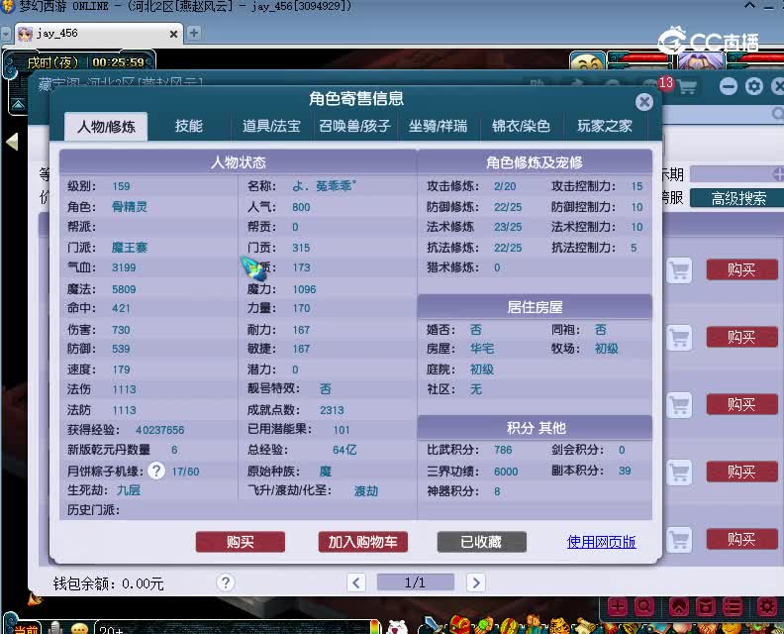This screenshot has width=784, height=634.
Task: Switch to the 坐骑/祥瑞 tab
Action: click(438, 126)
